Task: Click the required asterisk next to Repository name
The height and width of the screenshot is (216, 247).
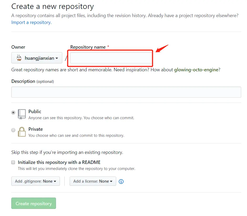Action: pos(108,47)
